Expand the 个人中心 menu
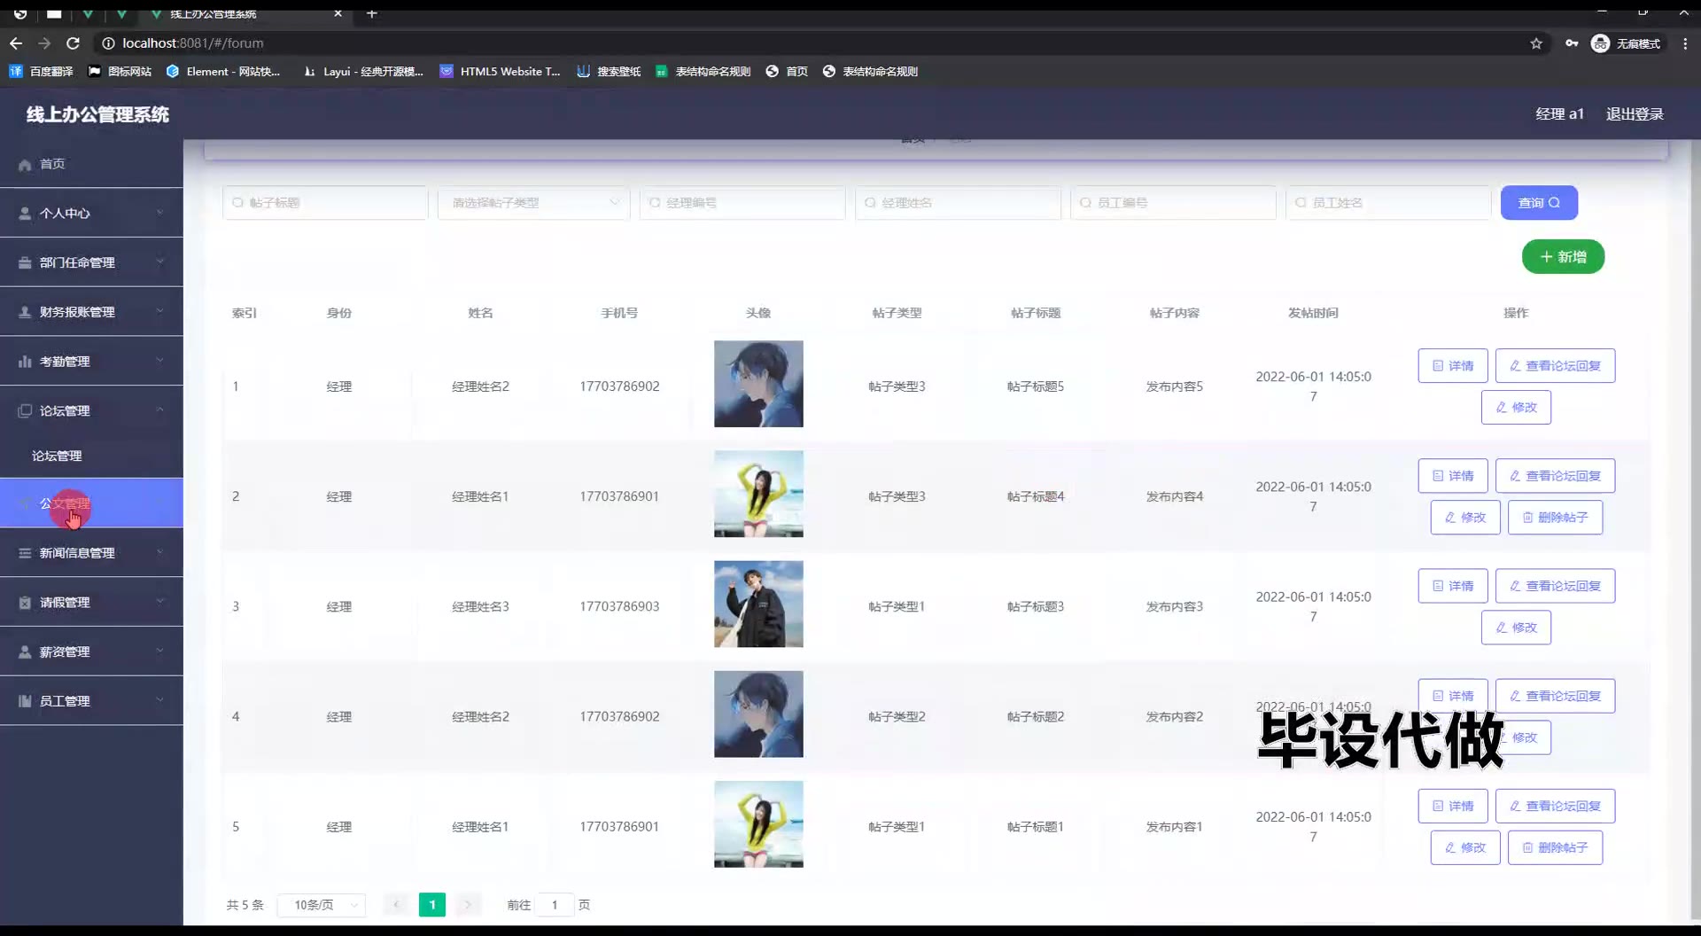 [x=91, y=213]
